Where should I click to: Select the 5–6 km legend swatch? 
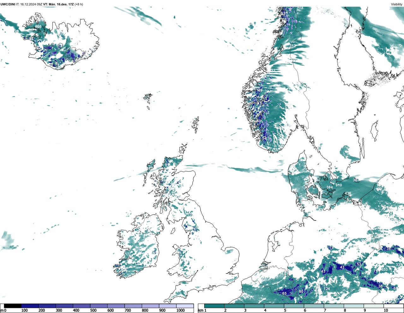tap(294, 306)
